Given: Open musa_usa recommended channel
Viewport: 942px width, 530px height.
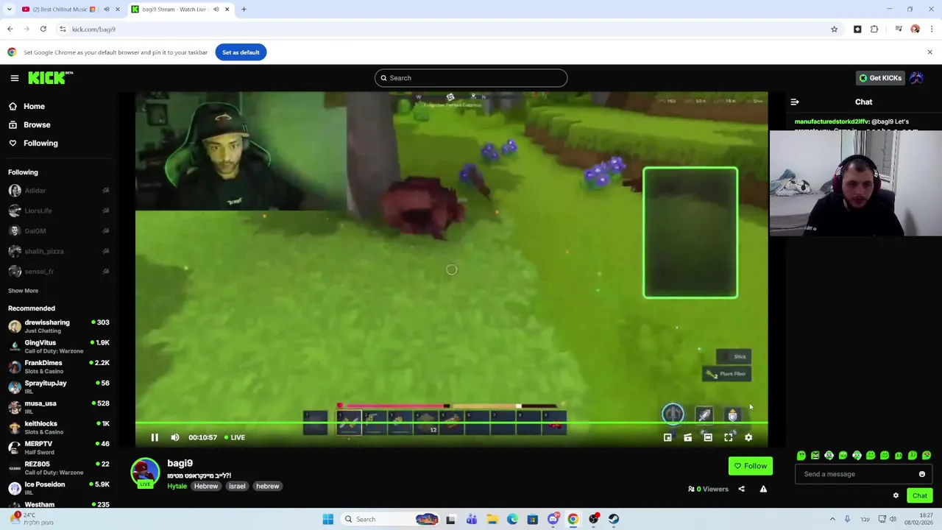Looking at the screenshot, I should (x=59, y=407).
